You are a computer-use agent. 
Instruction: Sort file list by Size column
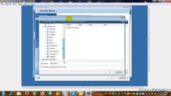[106, 25]
